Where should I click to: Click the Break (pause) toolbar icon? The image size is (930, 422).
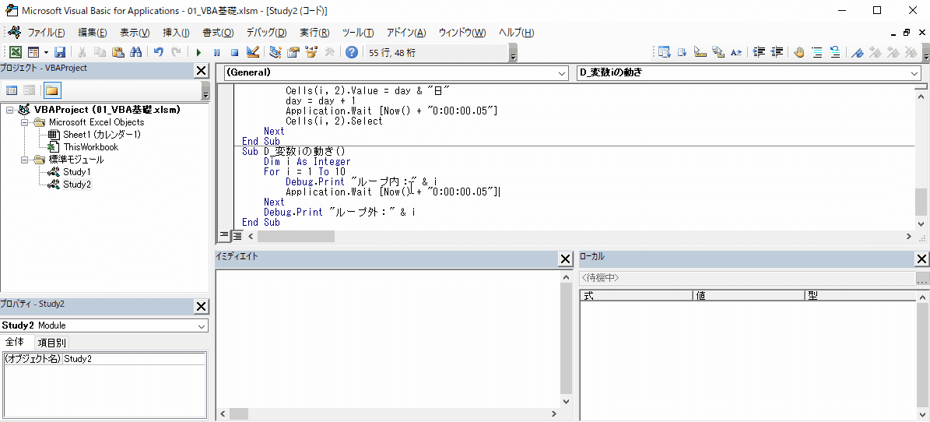(216, 52)
